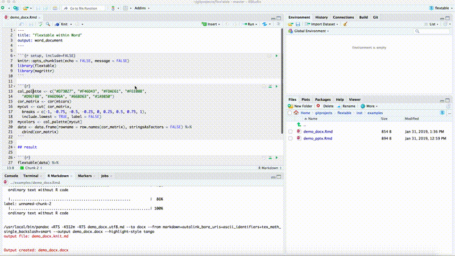Switch to the Console tab
The image size is (455, 256).
click(x=11, y=176)
